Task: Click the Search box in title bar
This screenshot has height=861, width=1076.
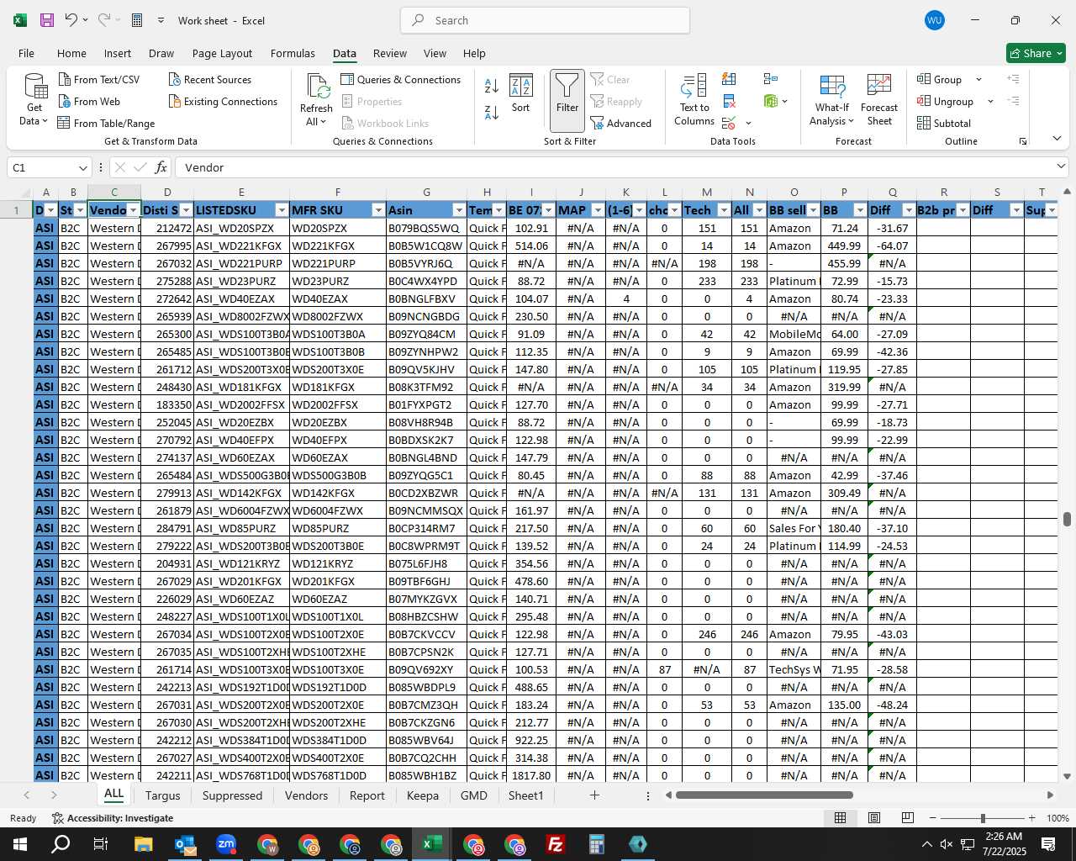Action: [546, 20]
